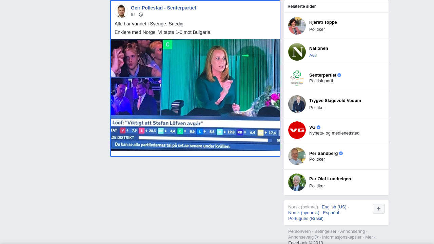Click the Nationen logo avatar
The image size is (434, 244).
tap(297, 52)
